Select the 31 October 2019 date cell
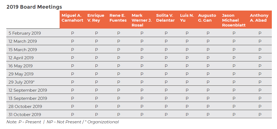Viewport: 277px width, 129px height. [25, 115]
